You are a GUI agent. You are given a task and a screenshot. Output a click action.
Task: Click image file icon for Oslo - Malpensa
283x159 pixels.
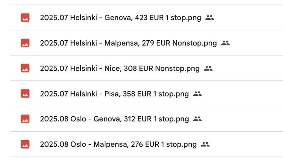coord(25,144)
